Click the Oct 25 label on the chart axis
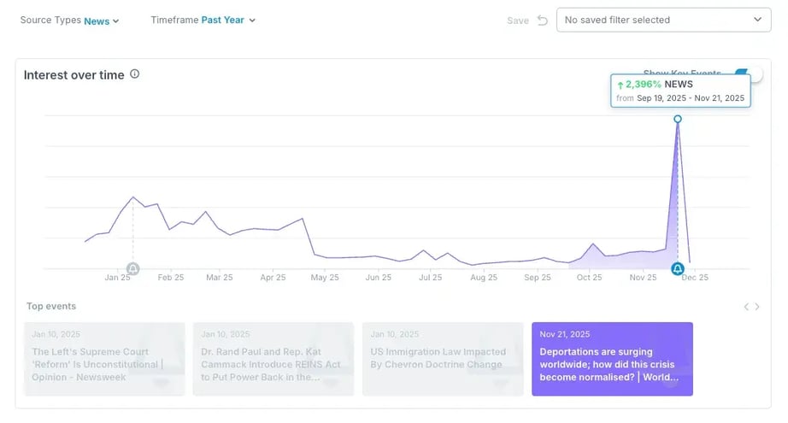This screenshot has height=423, width=788. (x=589, y=278)
